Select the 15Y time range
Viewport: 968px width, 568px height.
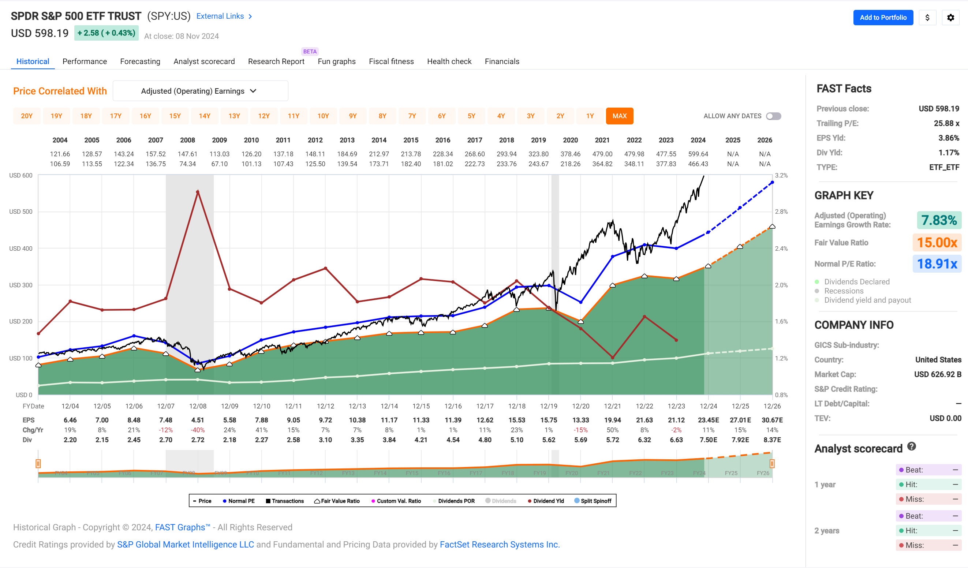(x=175, y=116)
